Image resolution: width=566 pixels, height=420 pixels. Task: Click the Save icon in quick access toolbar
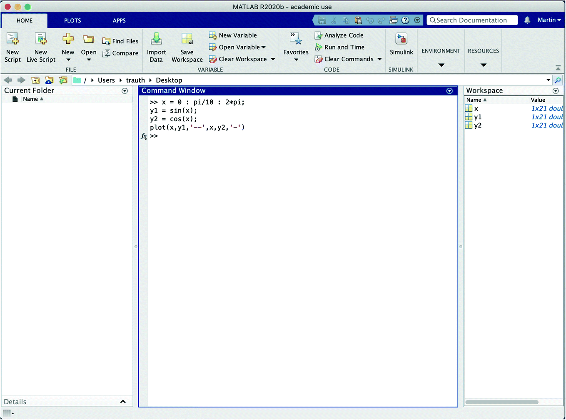[322, 20]
